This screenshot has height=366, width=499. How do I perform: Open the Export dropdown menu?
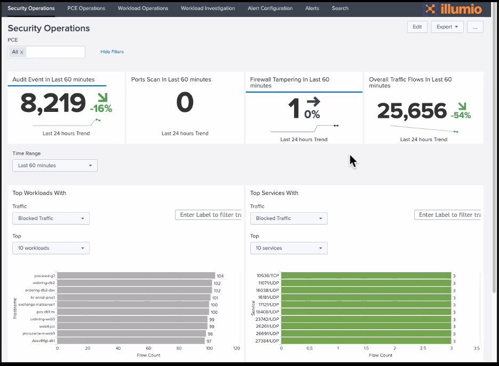[x=447, y=27]
